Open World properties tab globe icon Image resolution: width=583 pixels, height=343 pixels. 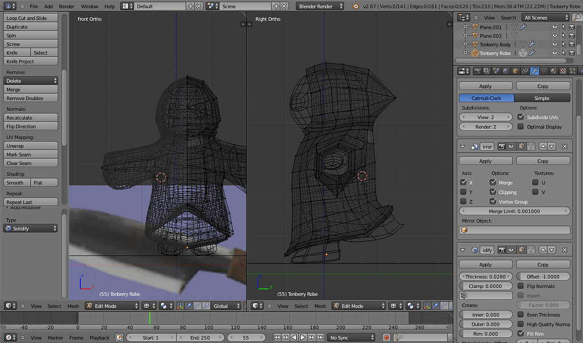click(x=506, y=71)
